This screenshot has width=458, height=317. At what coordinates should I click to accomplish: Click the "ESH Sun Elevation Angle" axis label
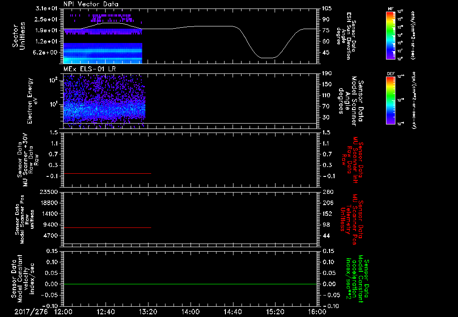[347, 36]
